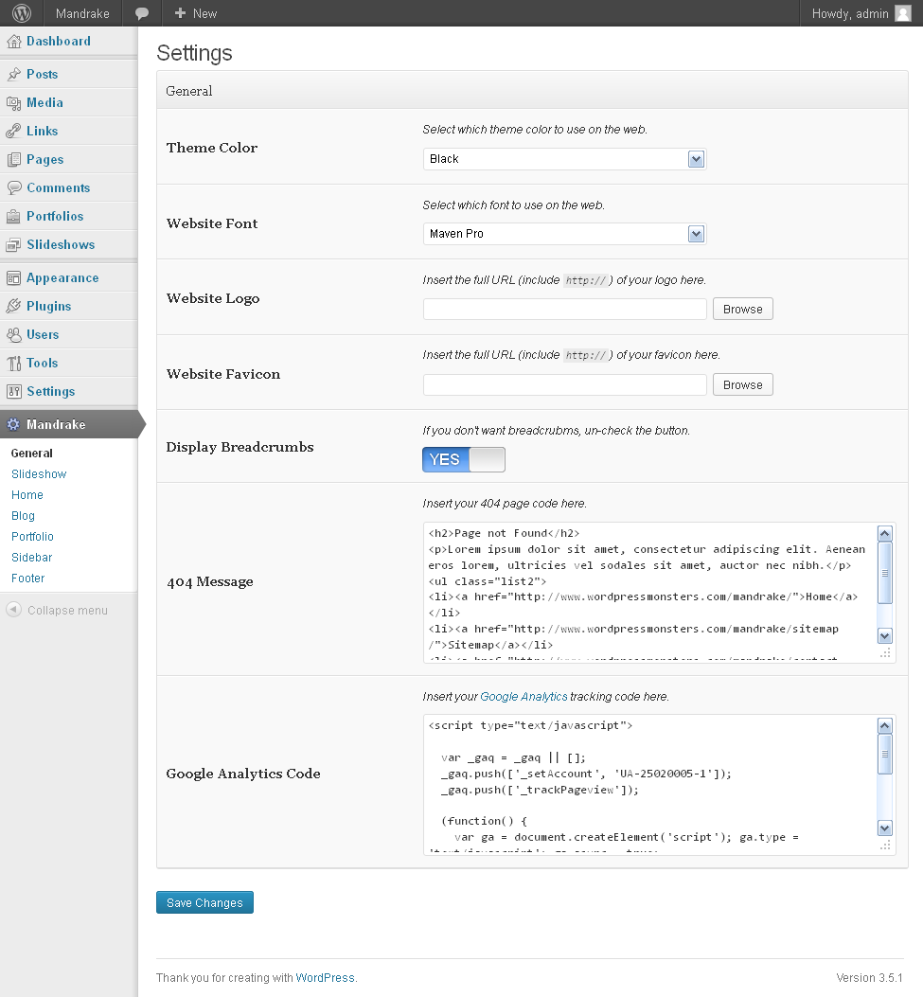Viewport: 923px width, 997px height.
Task: Click the Dashboard home icon in sidebar
Action: point(13,42)
